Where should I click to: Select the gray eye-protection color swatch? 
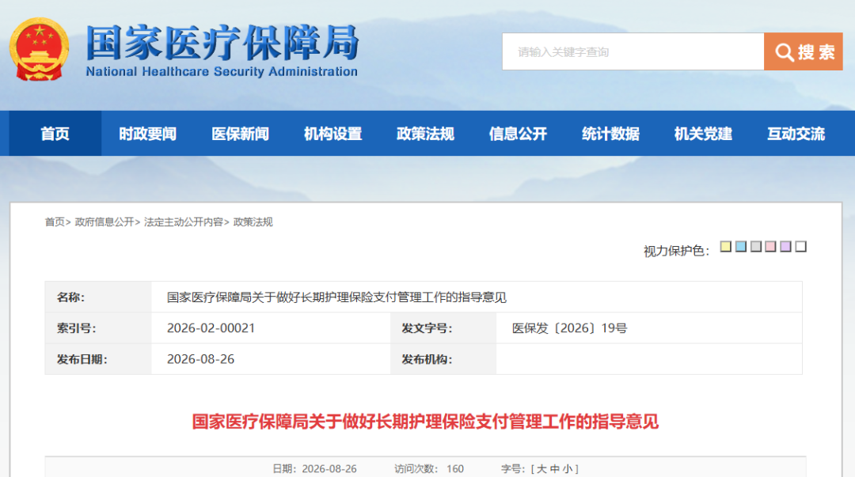pyautogui.click(x=756, y=246)
